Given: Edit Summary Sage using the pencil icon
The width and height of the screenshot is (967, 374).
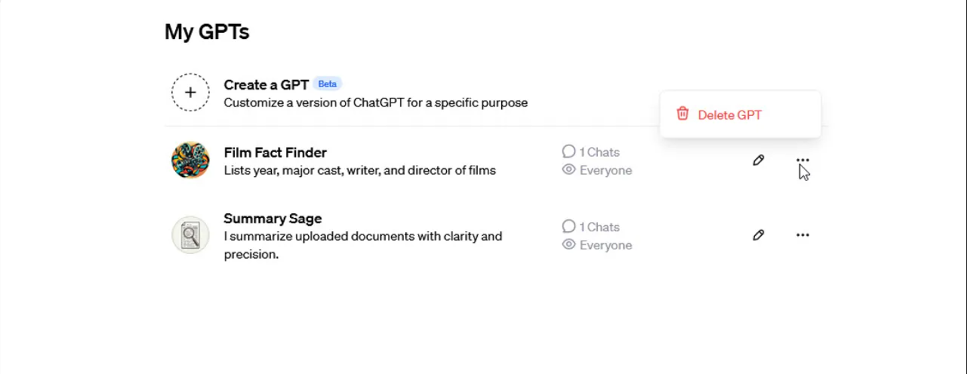Looking at the screenshot, I should [x=758, y=235].
